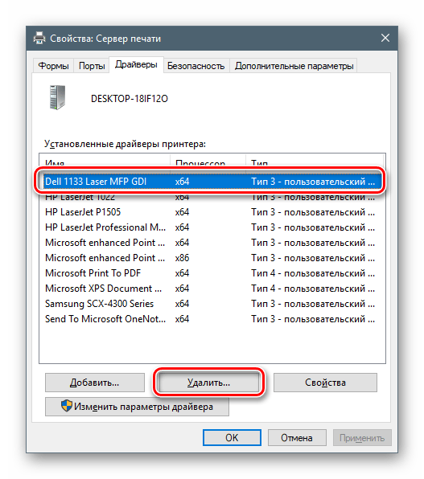Click Тип 4 cell for Print To PDF
This screenshot has width=424, height=479.
pos(313,273)
